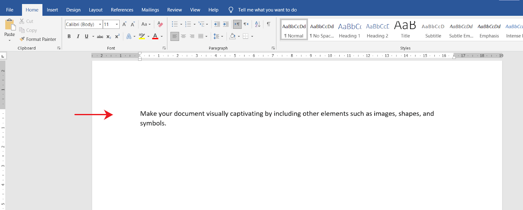Open the File tab
The width and height of the screenshot is (523, 210).
pos(10,10)
